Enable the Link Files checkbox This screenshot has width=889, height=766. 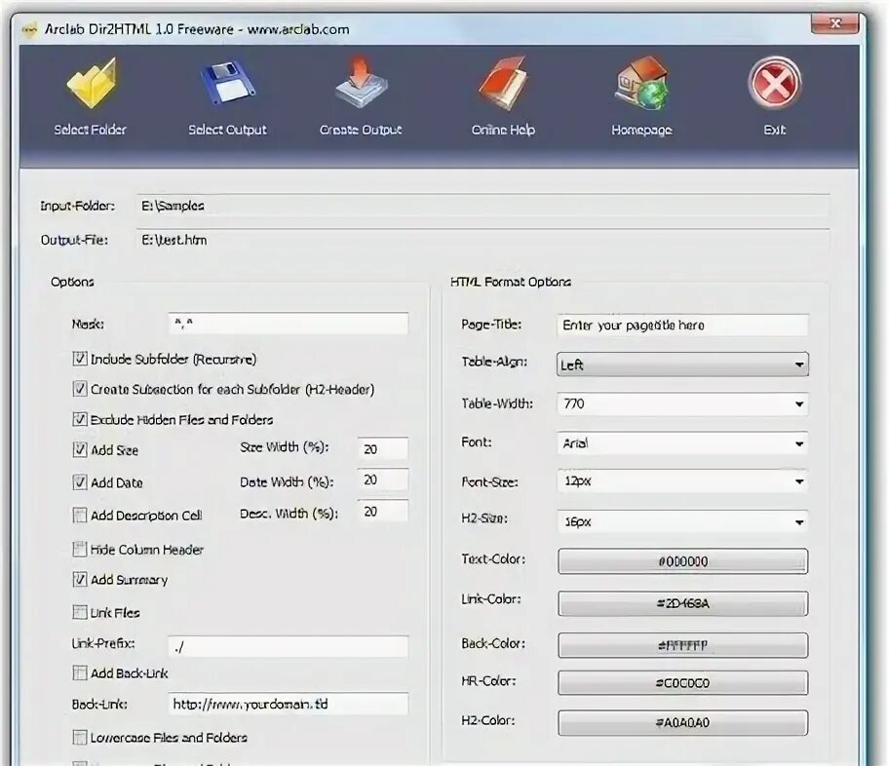pos(80,612)
